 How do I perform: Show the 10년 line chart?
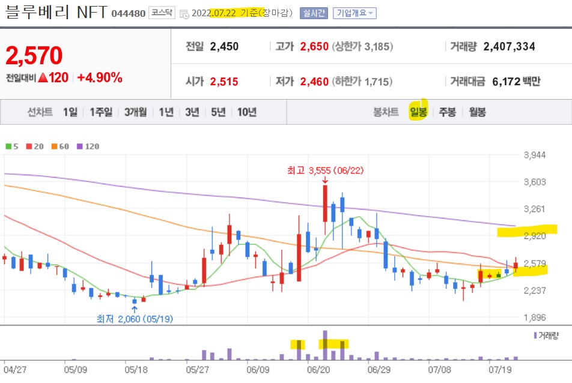246,112
